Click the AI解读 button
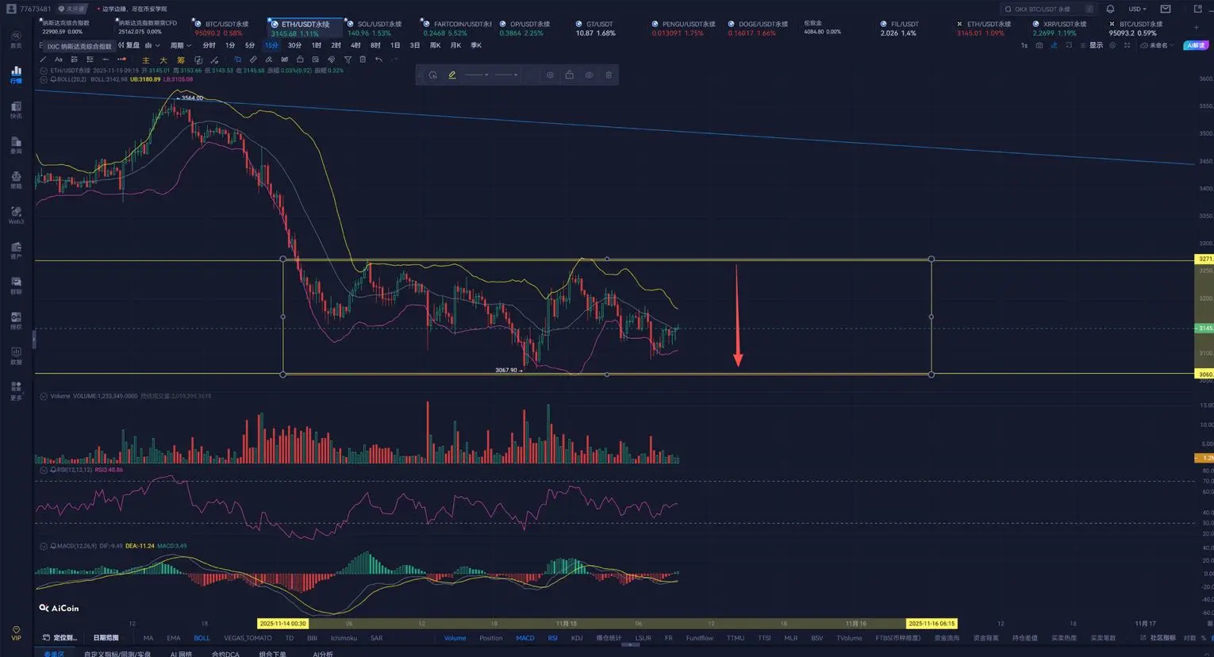This screenshot has width=1214, height=657. tap(1196, 45)
